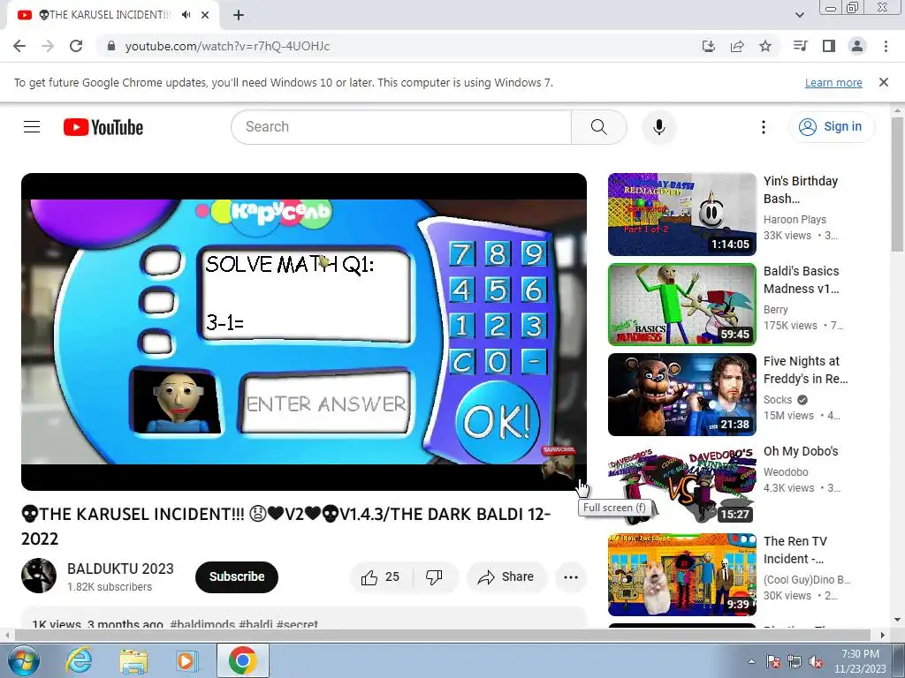Open BALDUKTU 2023 channel avatar
The width and height of the screenshot is (905, 678).
click(x=39, y=576)
